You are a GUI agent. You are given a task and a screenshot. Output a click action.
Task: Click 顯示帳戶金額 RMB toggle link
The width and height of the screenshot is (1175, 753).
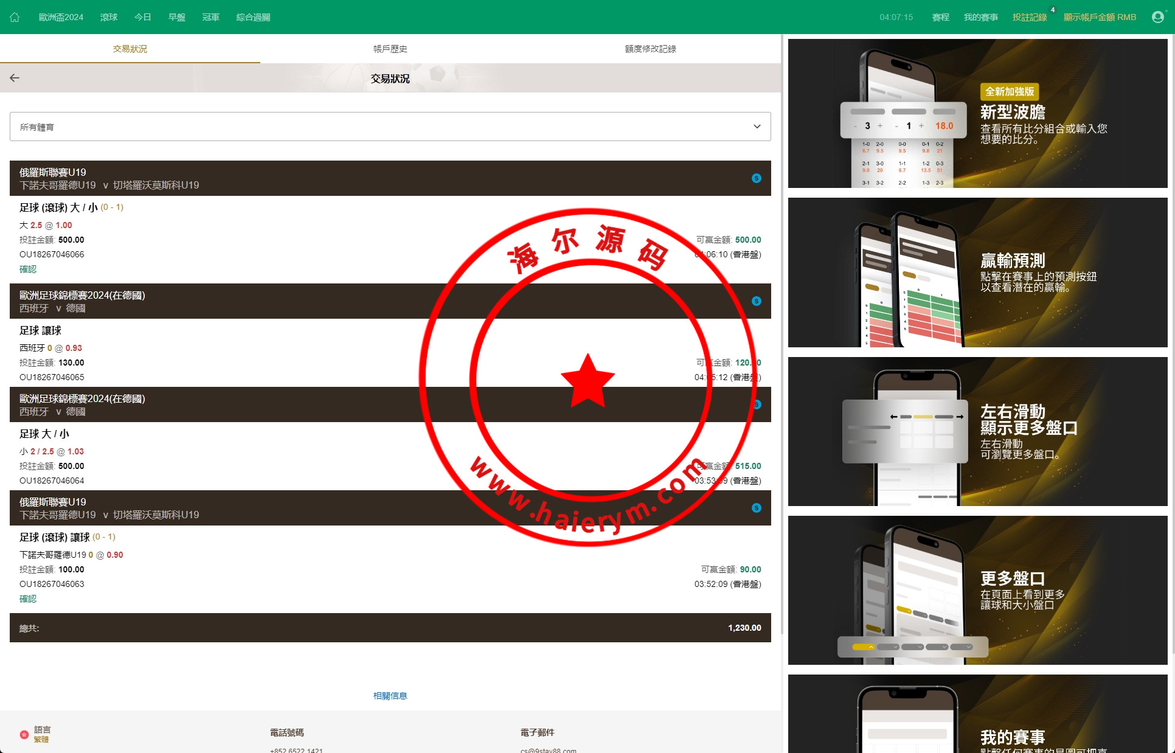coord(1100,17)
